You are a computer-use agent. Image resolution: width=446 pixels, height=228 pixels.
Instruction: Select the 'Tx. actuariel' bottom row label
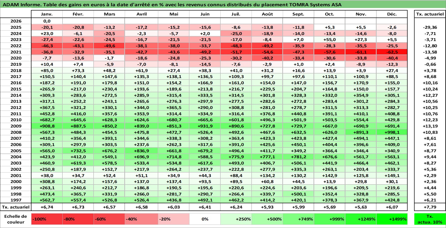coord(16,207)
